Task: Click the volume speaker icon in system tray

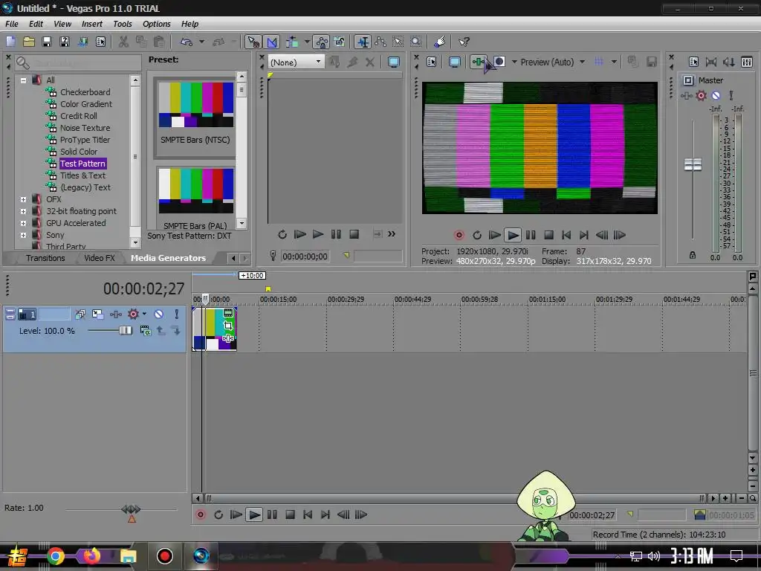Action: tap(654, 556)
